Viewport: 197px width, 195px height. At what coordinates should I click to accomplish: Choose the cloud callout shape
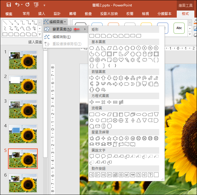coord(109,156)
